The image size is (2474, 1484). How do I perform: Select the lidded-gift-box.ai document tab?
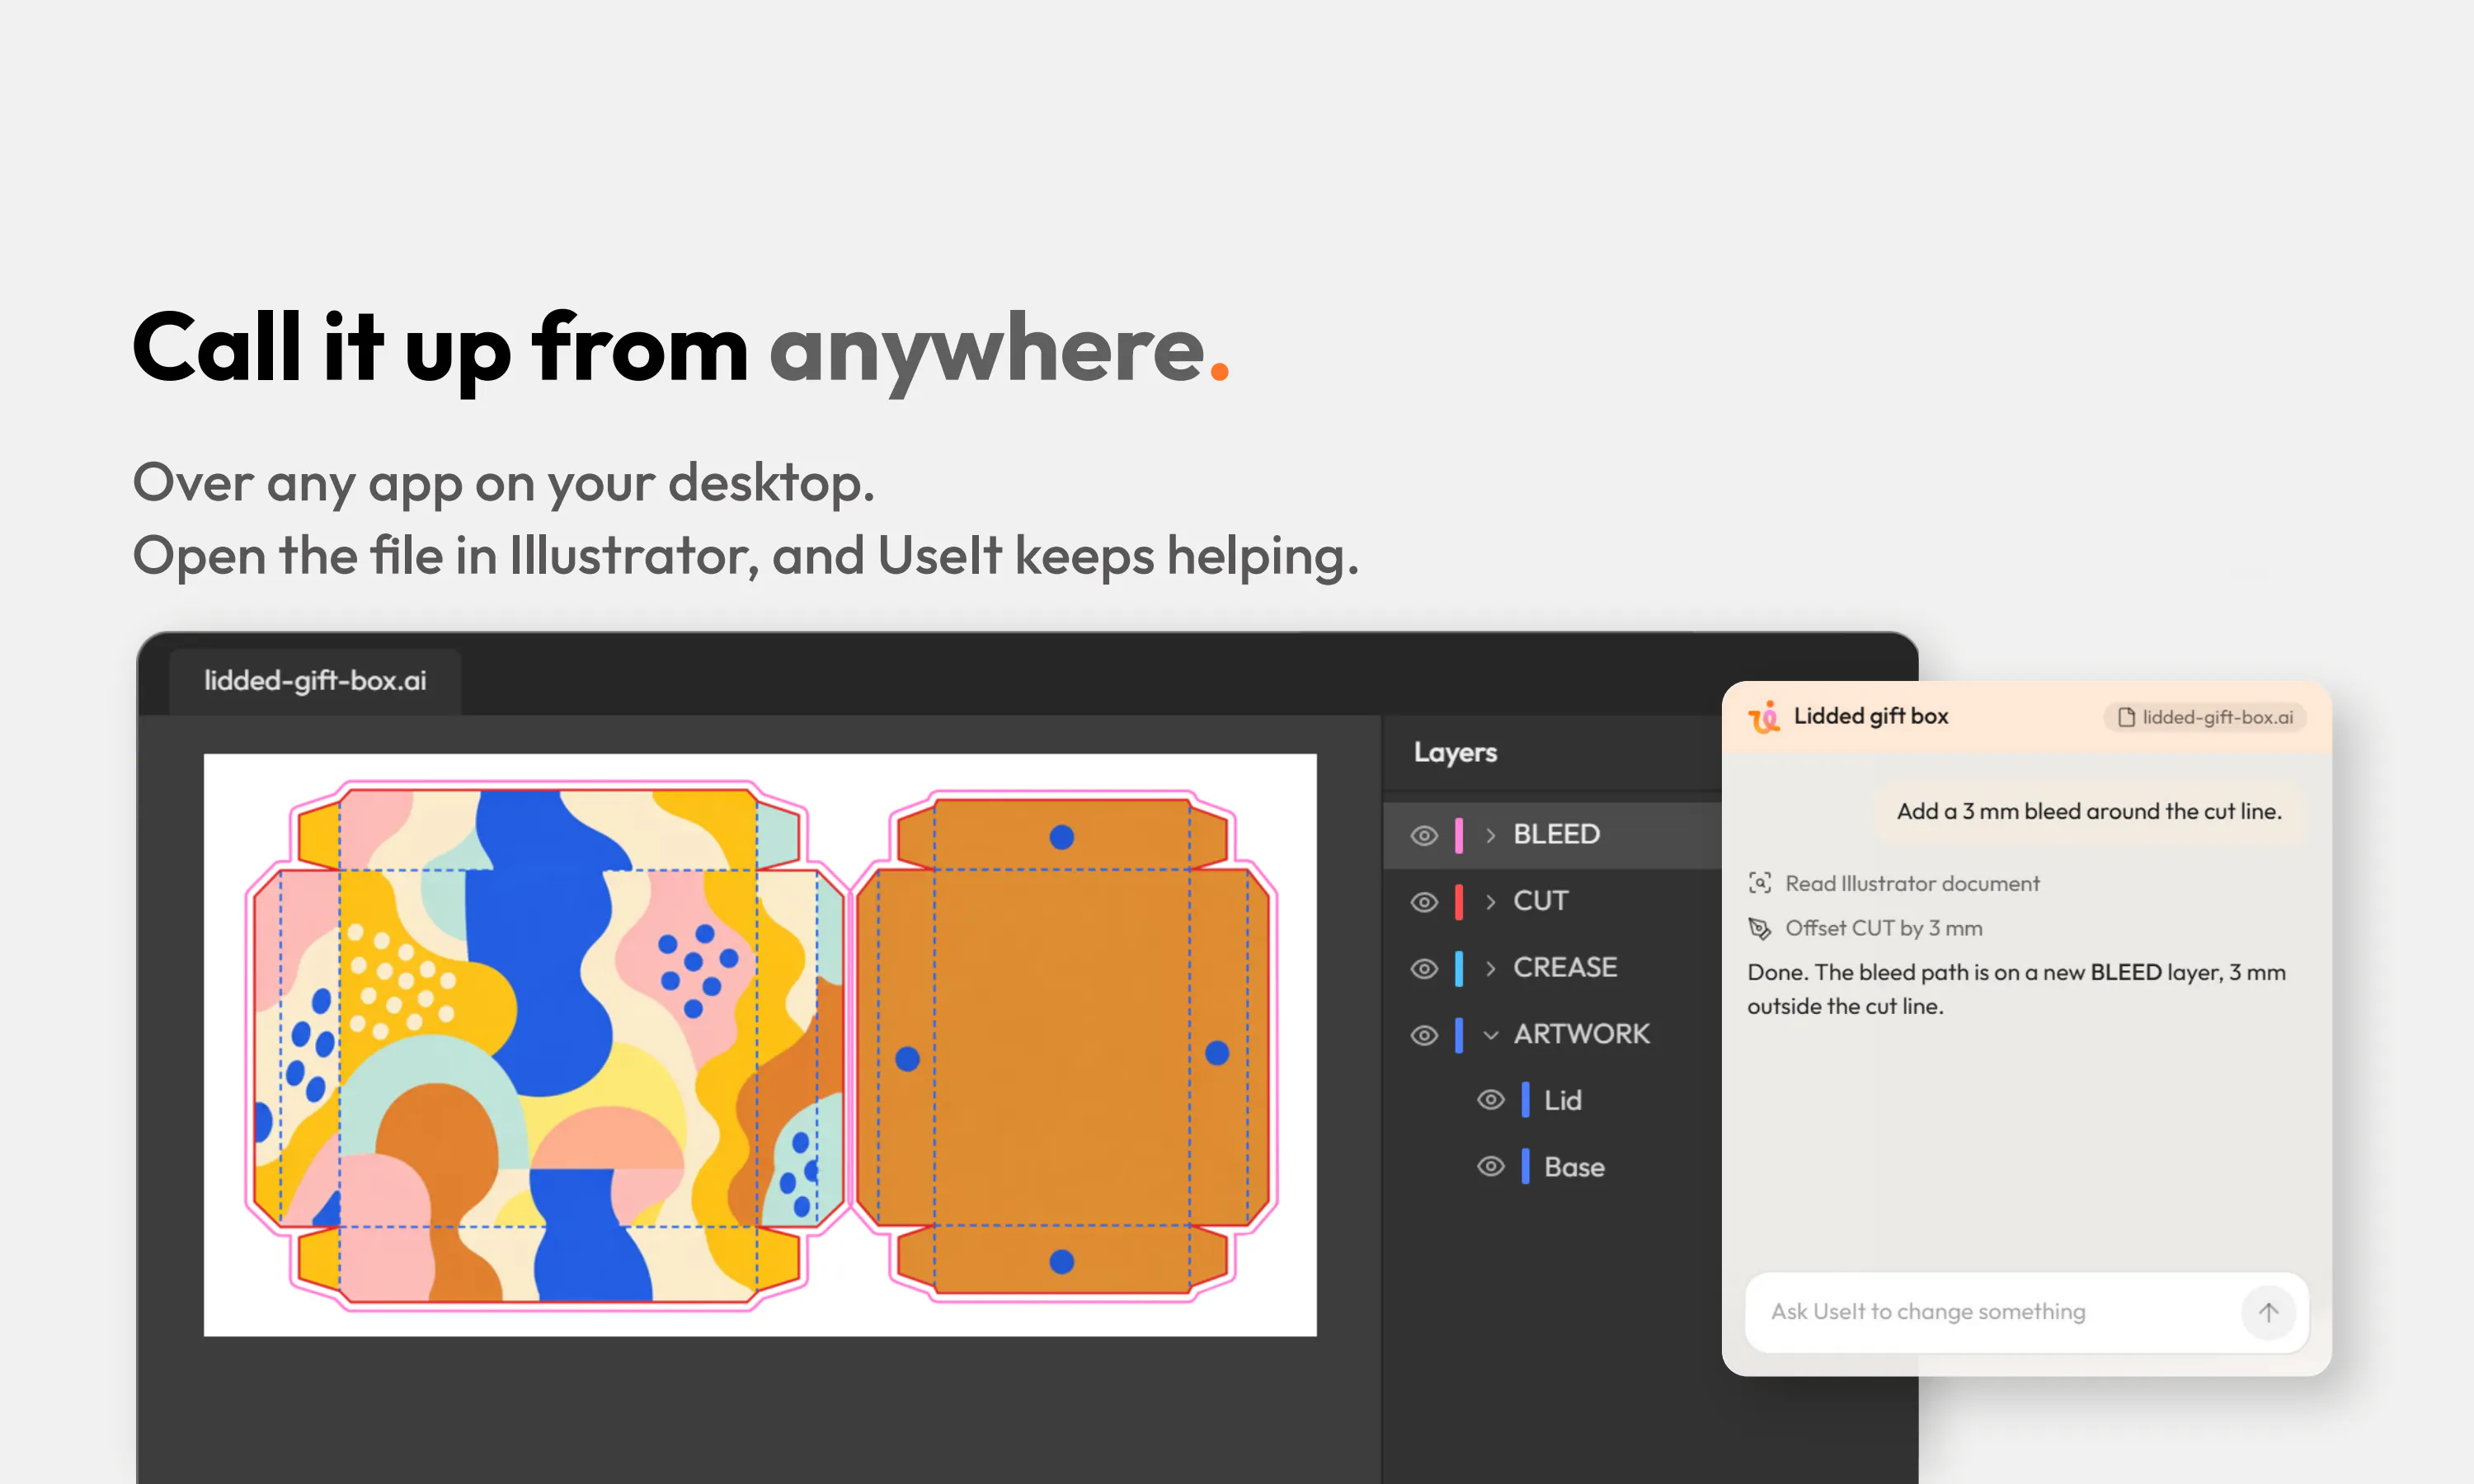coord(315,681)
